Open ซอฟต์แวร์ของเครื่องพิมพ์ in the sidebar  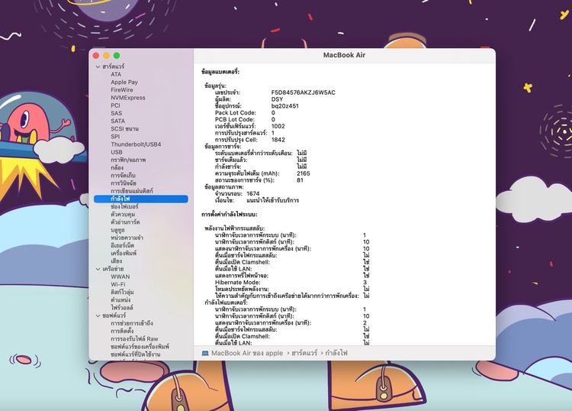coord(140,346)
